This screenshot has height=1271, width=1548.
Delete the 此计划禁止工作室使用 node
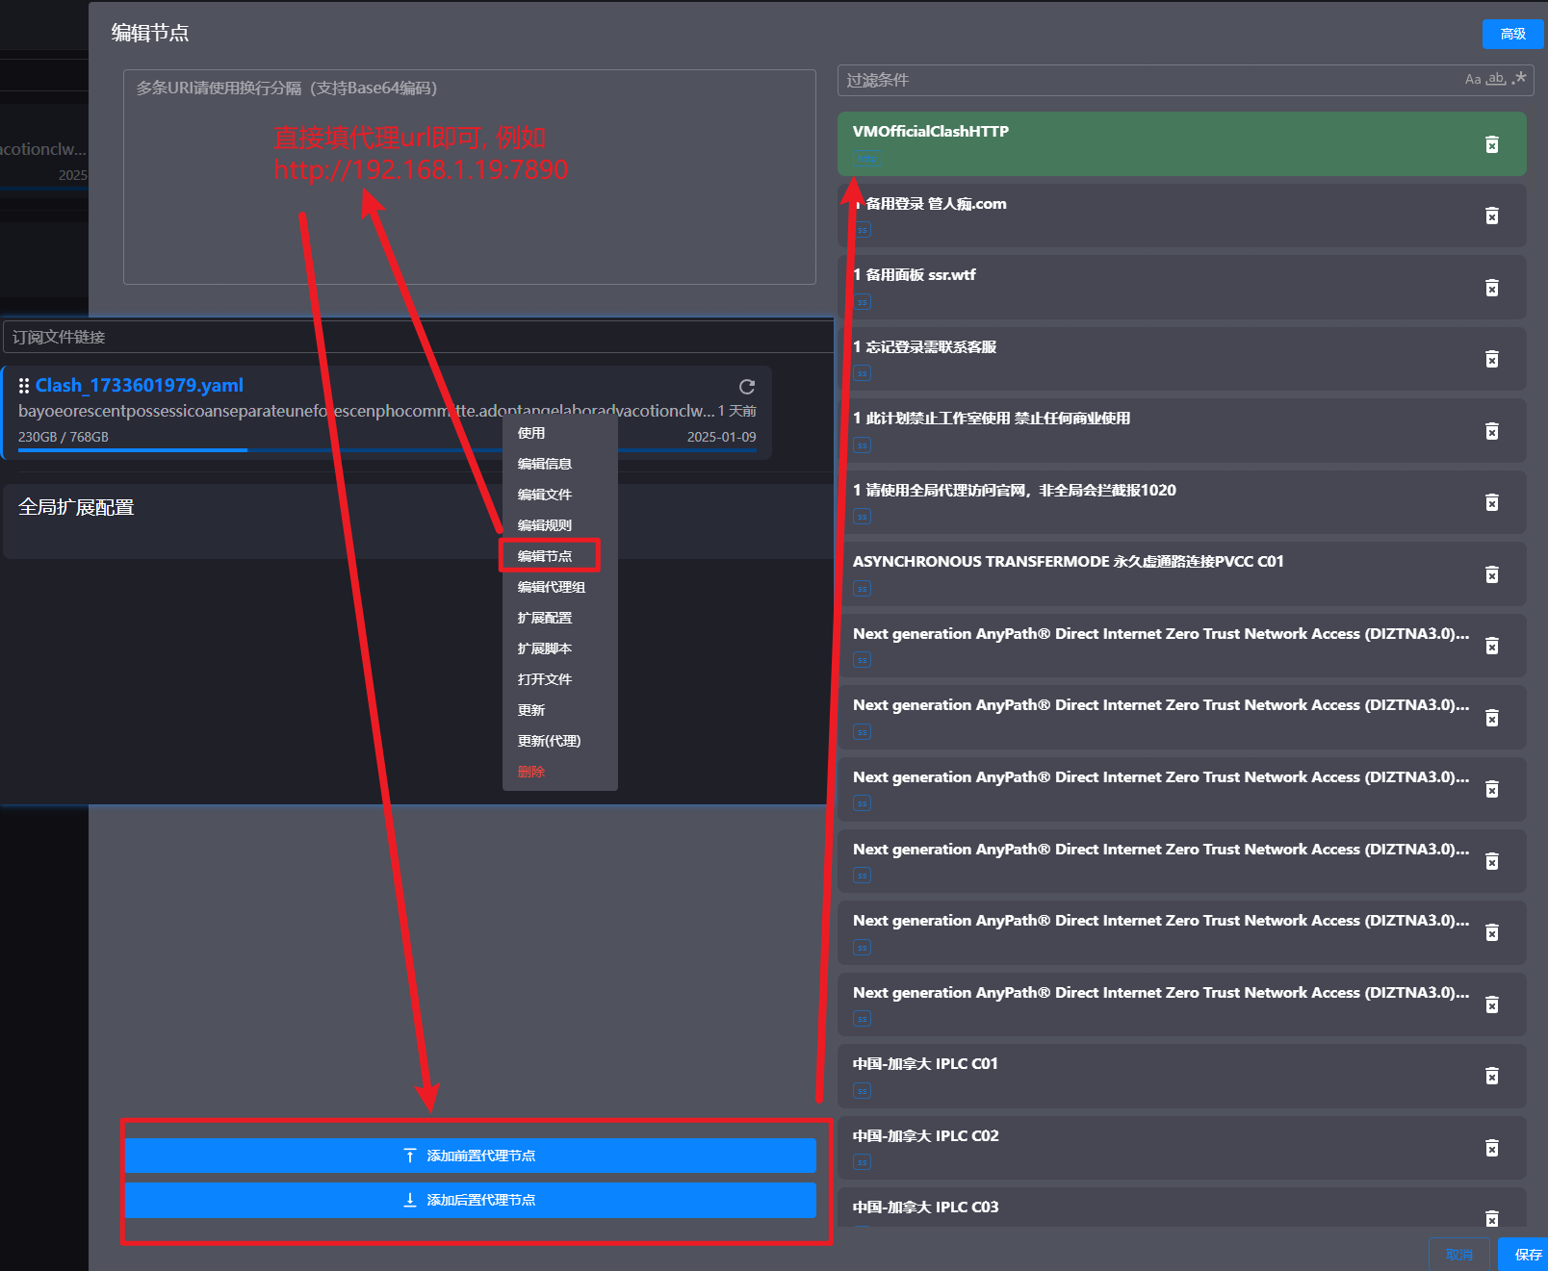1491,431
